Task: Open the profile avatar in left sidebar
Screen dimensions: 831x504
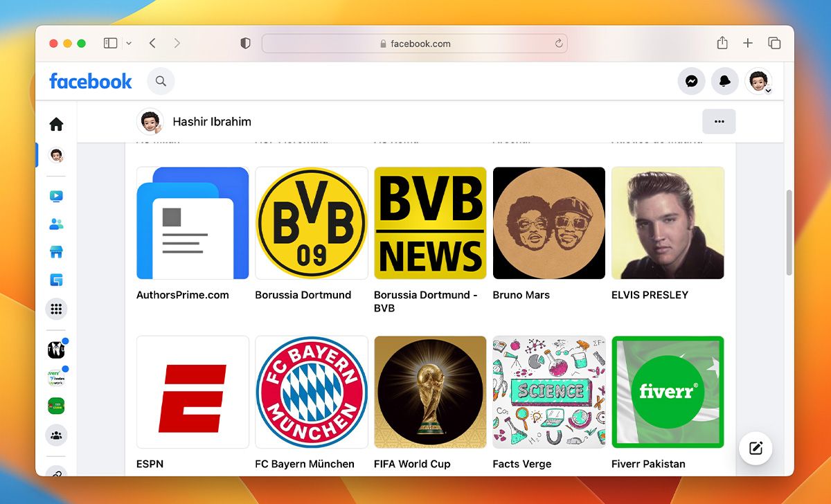Action: coord(56,155)
